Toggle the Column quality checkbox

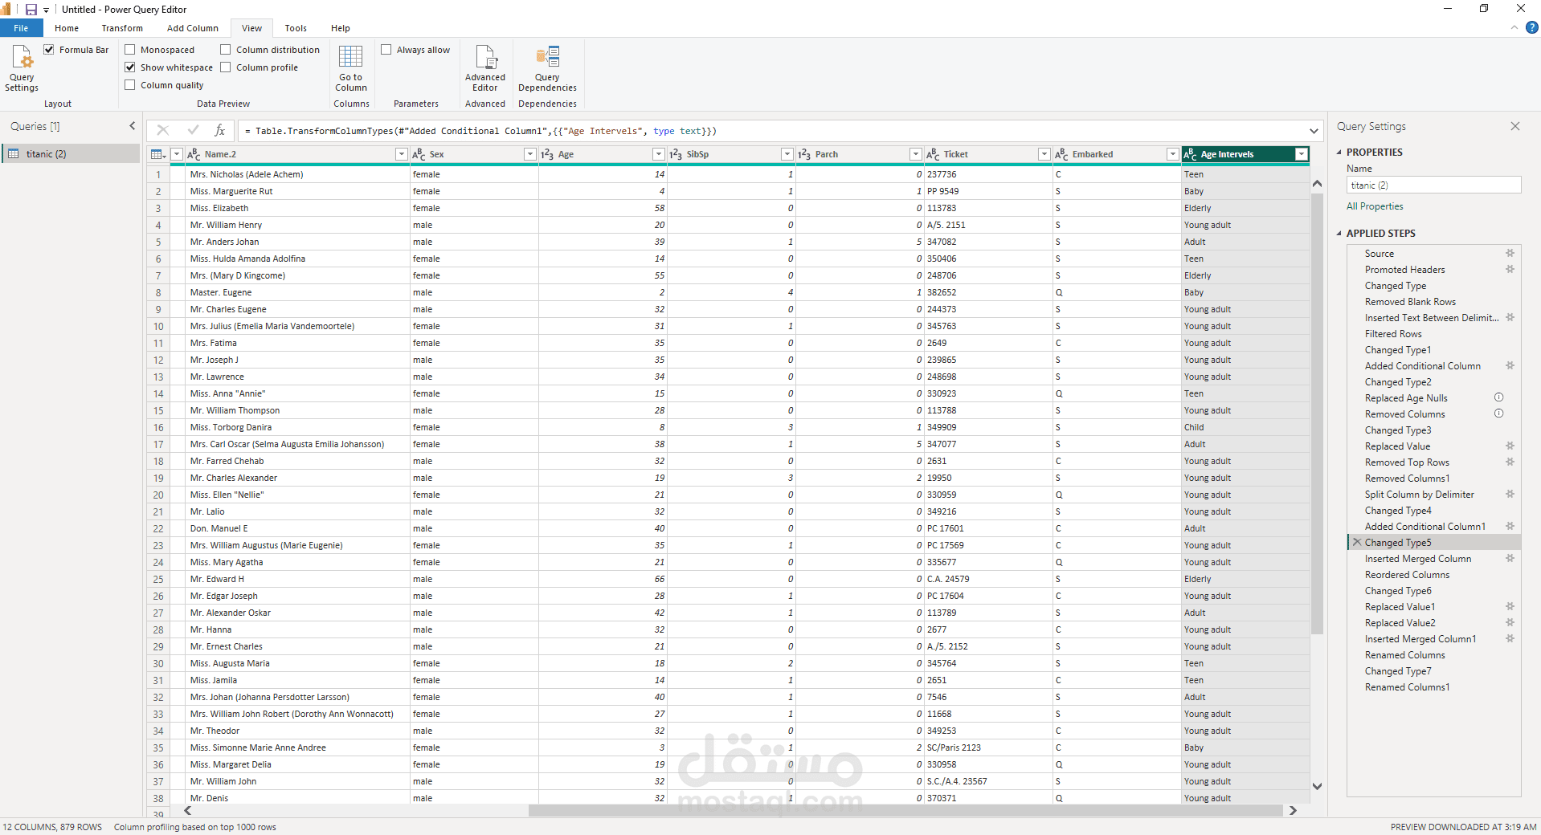pyautogui.click(x=130, y=85)
